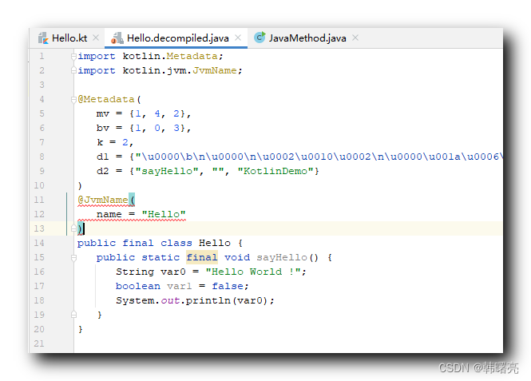
Task: Toggle the fold marker on line 13
Action: pos(73,228)
